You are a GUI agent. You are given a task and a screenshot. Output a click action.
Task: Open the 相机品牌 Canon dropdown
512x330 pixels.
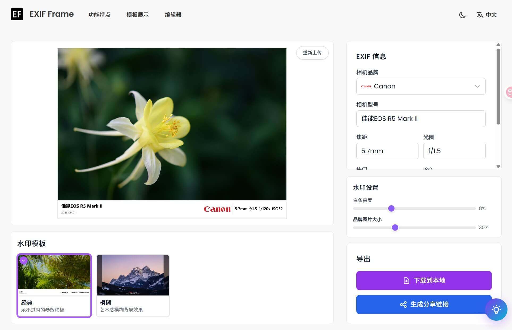point(421,86)
